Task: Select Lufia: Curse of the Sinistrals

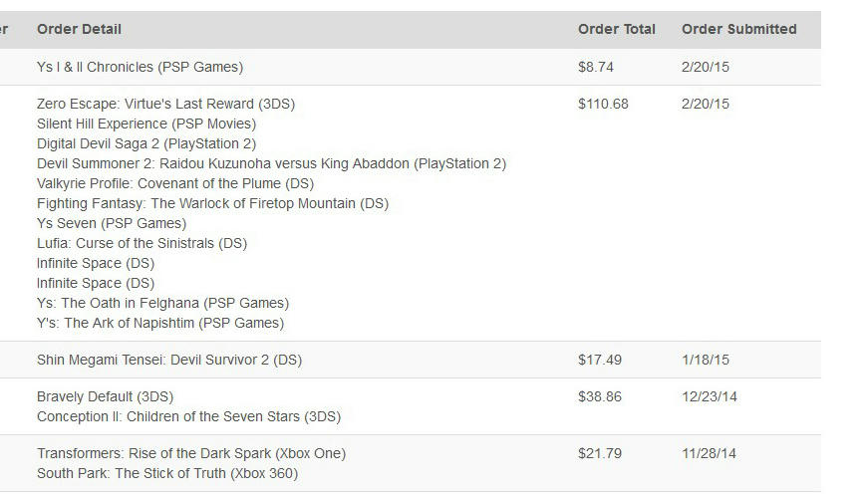Action: [142, 244]
